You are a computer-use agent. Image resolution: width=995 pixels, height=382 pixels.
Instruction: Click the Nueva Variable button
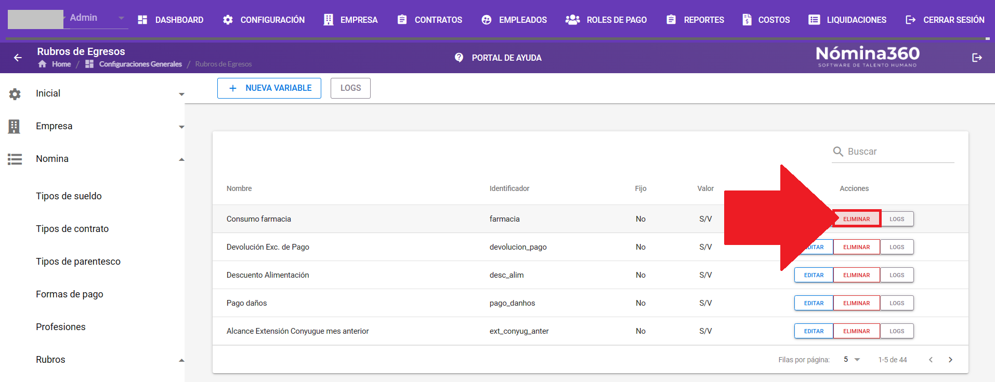click(269, 88)
